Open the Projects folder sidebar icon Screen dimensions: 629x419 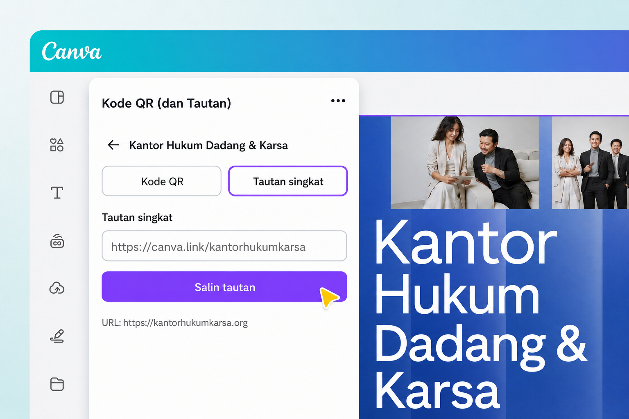[57, 384]
